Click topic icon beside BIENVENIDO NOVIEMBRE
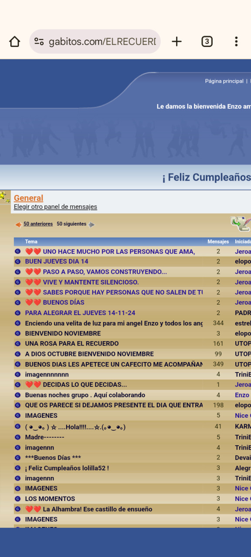 pos(17,333)
